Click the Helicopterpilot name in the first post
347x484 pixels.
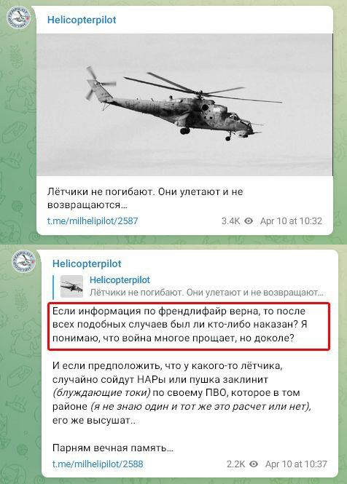(x=82, y=20)
